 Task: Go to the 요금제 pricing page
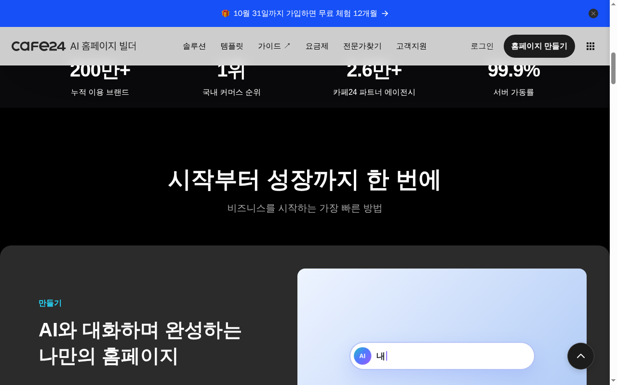click(317, 46)
